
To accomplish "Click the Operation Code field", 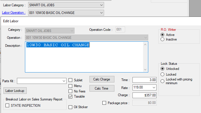I will pyautogui.click(x=120, y=29).
